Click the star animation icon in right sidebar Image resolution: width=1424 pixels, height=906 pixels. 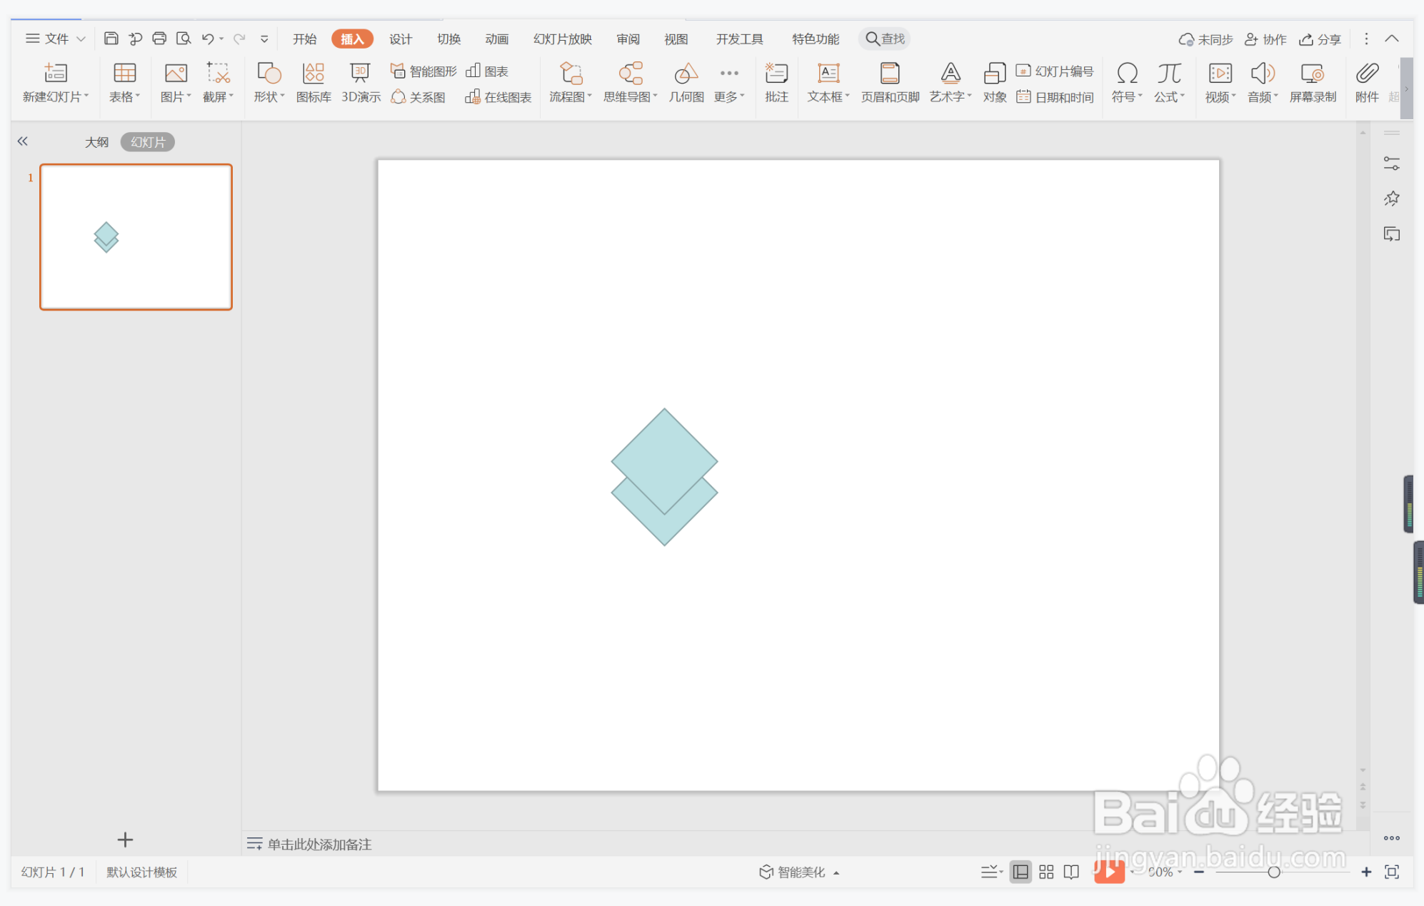point(1391,198)
